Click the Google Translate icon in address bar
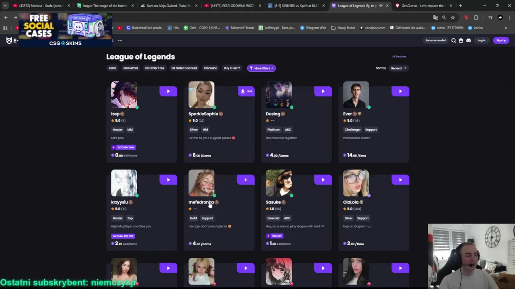515x289 pixels. (x=435, y=18)
